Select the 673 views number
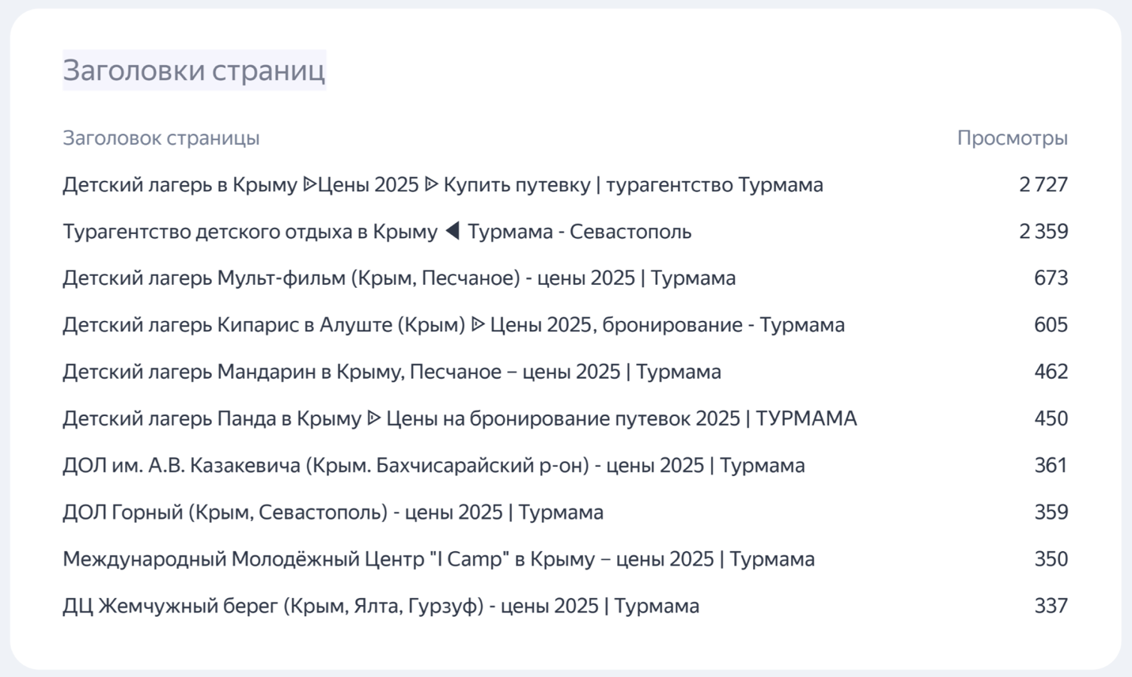 coord(1051,278)
